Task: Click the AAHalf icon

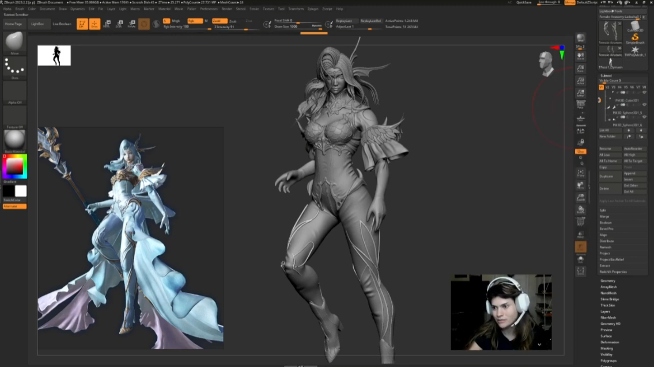Action: coord(581,93)
